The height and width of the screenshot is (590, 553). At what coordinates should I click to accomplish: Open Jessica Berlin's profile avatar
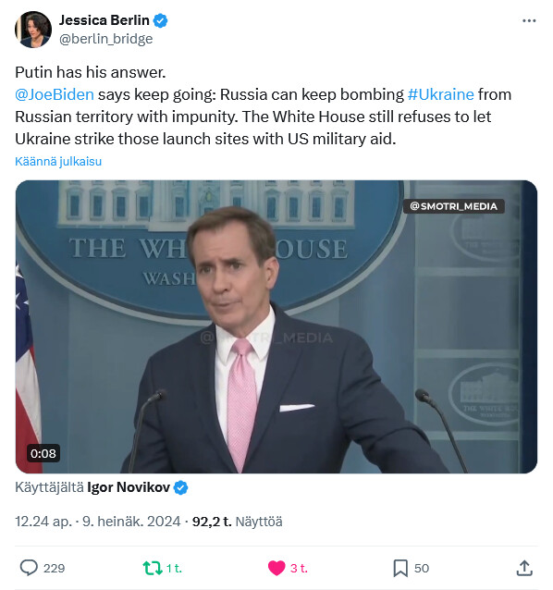pyautogui.click(x=33, y=30)
